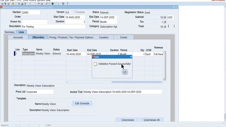Click the Zoom toolbar icon
This screenshot has height=127, width=226.
point(49,4)
